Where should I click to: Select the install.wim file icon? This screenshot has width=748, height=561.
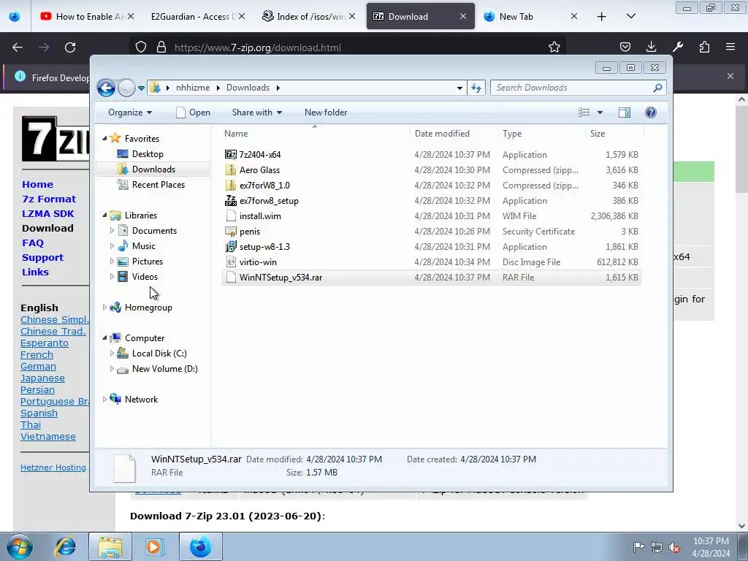(x=231, y=216)
